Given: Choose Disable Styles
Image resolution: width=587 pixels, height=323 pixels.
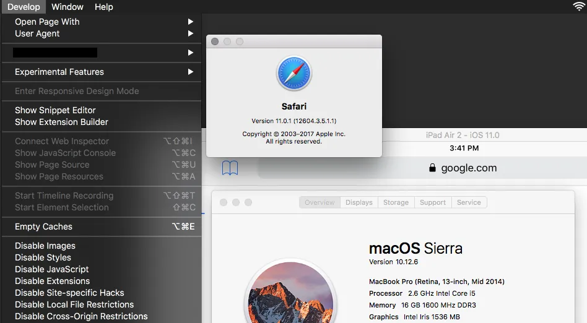Looking at the screenshot, I should [102, 257].
